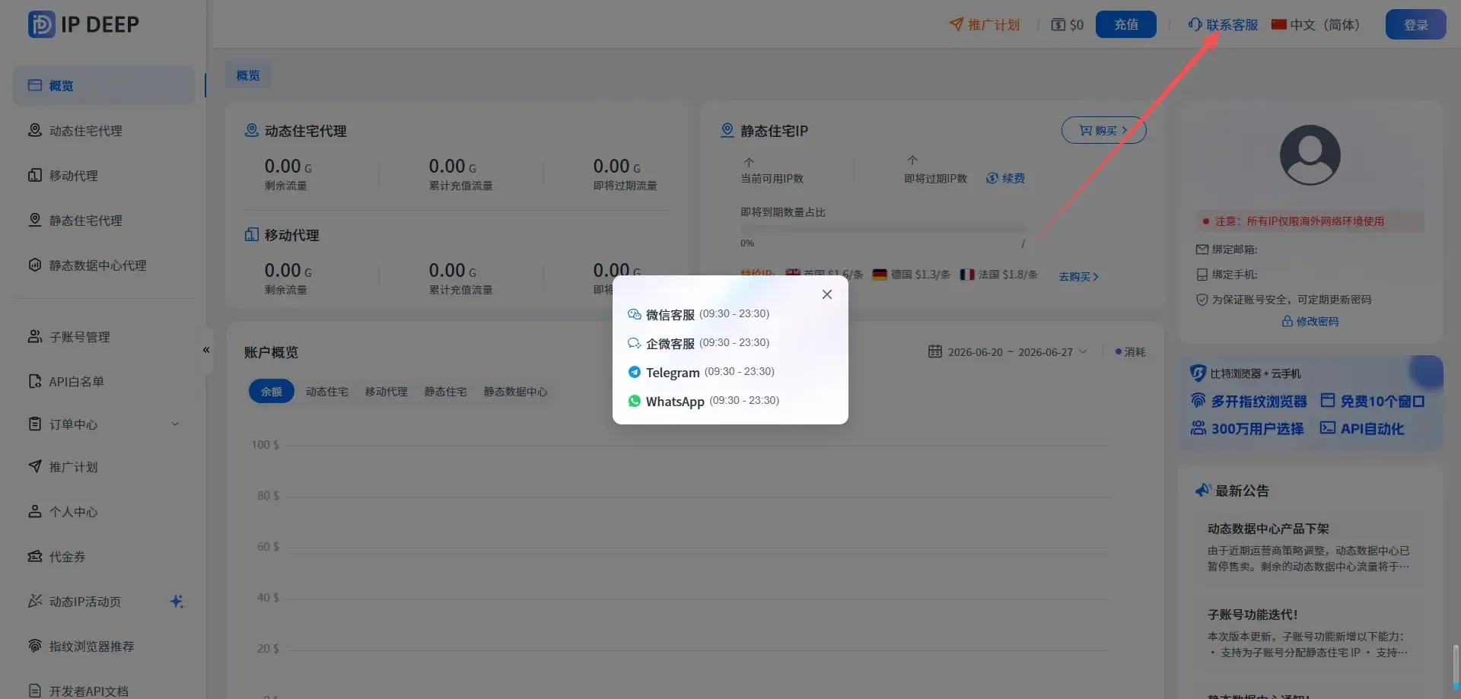Open the date range picker 2026-06-20
Viewport: 1461px width, 699px height.
click(1009, 351)
